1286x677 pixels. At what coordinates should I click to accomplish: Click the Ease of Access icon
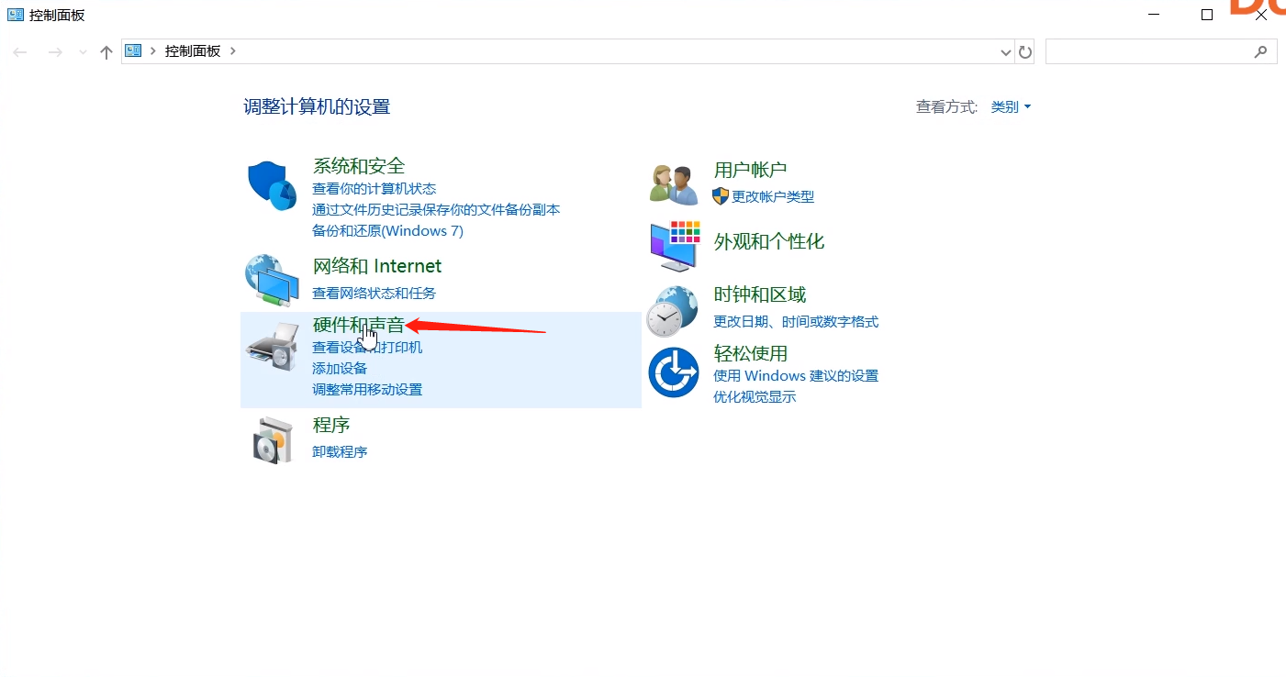pyautogui.click(x=673, y=372)
